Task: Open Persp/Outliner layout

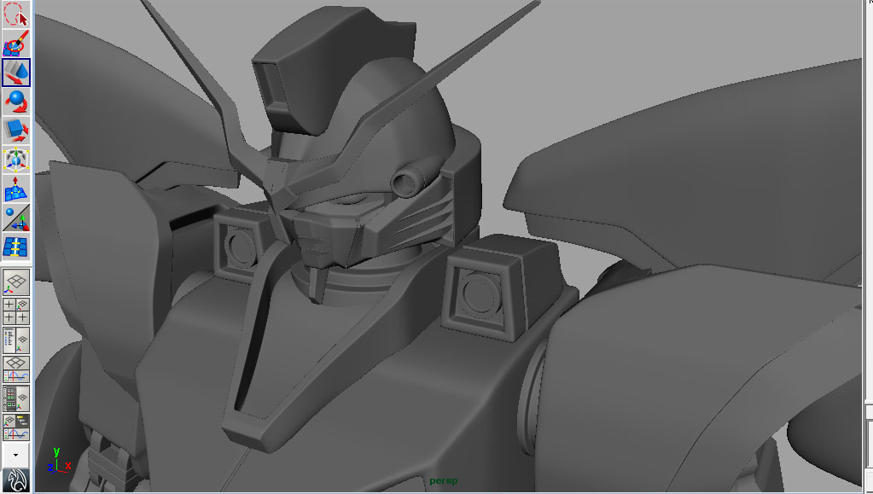Action: (x=15, y=340)
